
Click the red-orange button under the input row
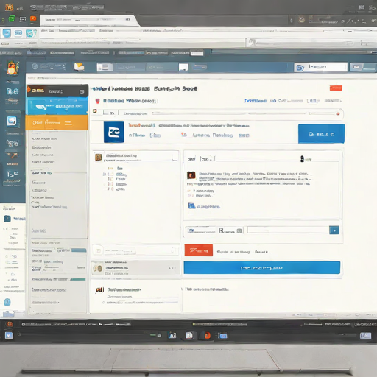[x=199, y=250]
